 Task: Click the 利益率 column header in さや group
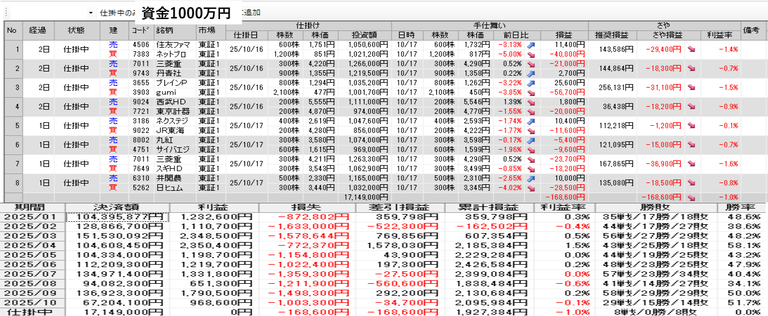click(x=720, y=35)
